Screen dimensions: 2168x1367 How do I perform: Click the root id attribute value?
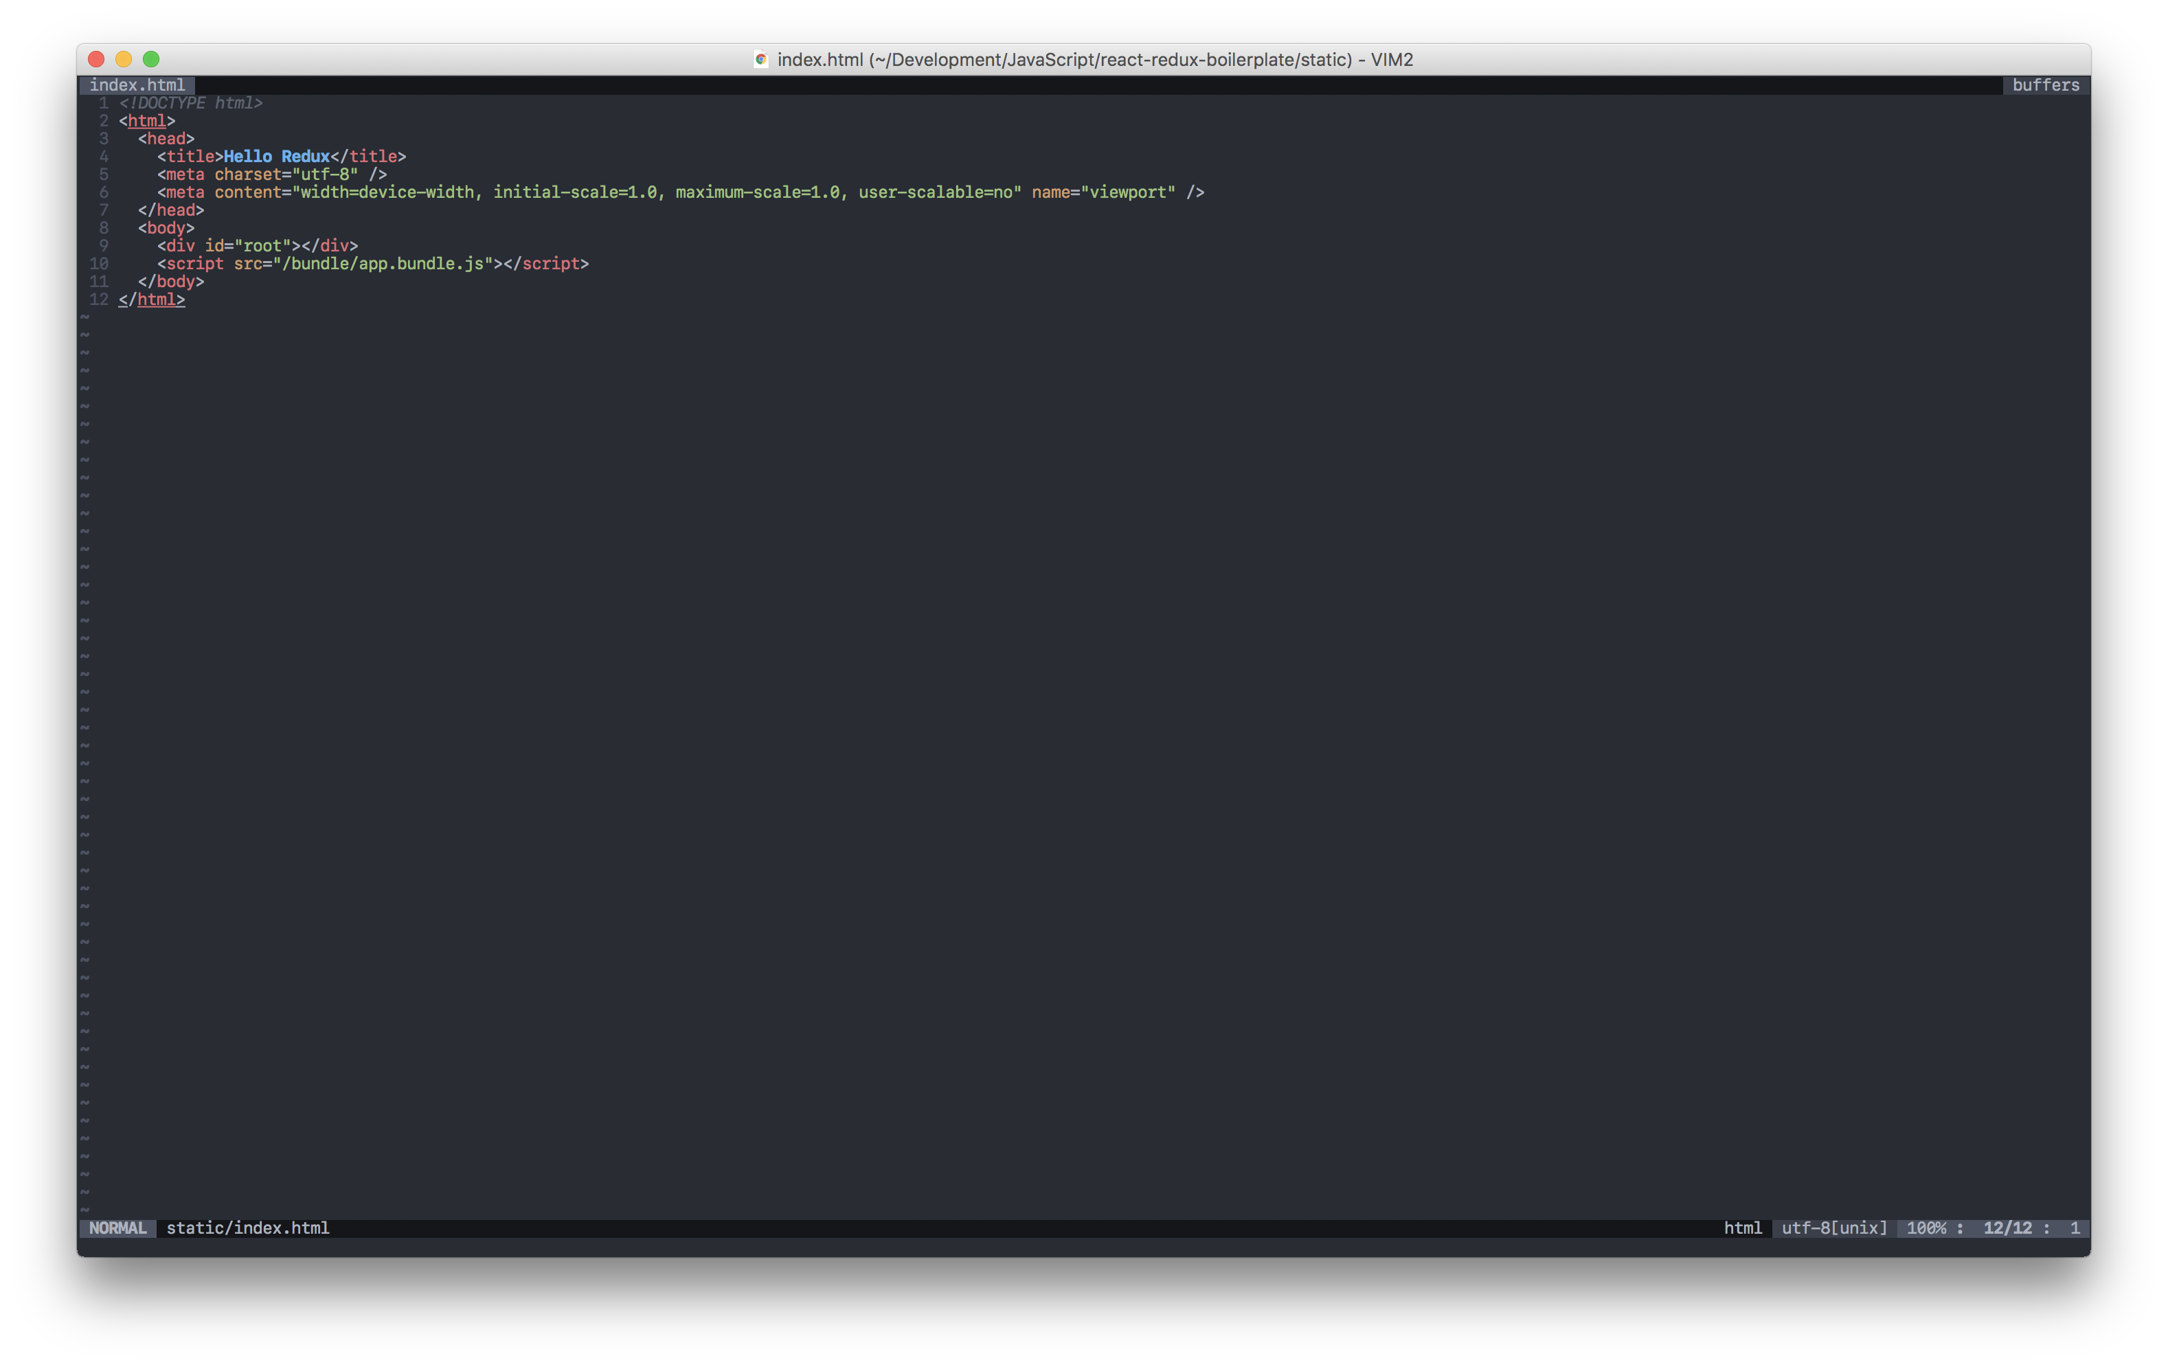point(262,246)
